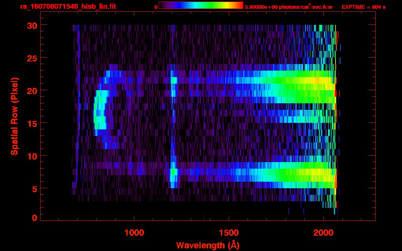Click the y-axis tick label 5
402x251 pixels.
[x=34, y=189]
